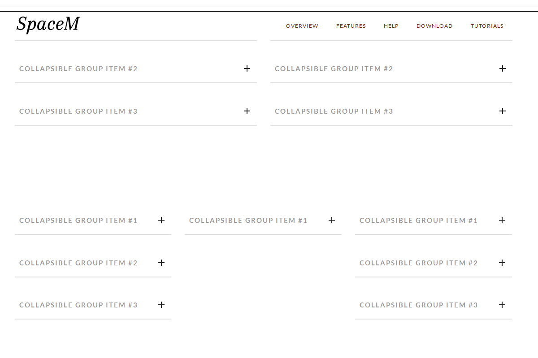538x358 pixels.
Task: Expand Collapsible Group Item #3 in upper-left accordion
Action: click(136, 111)
